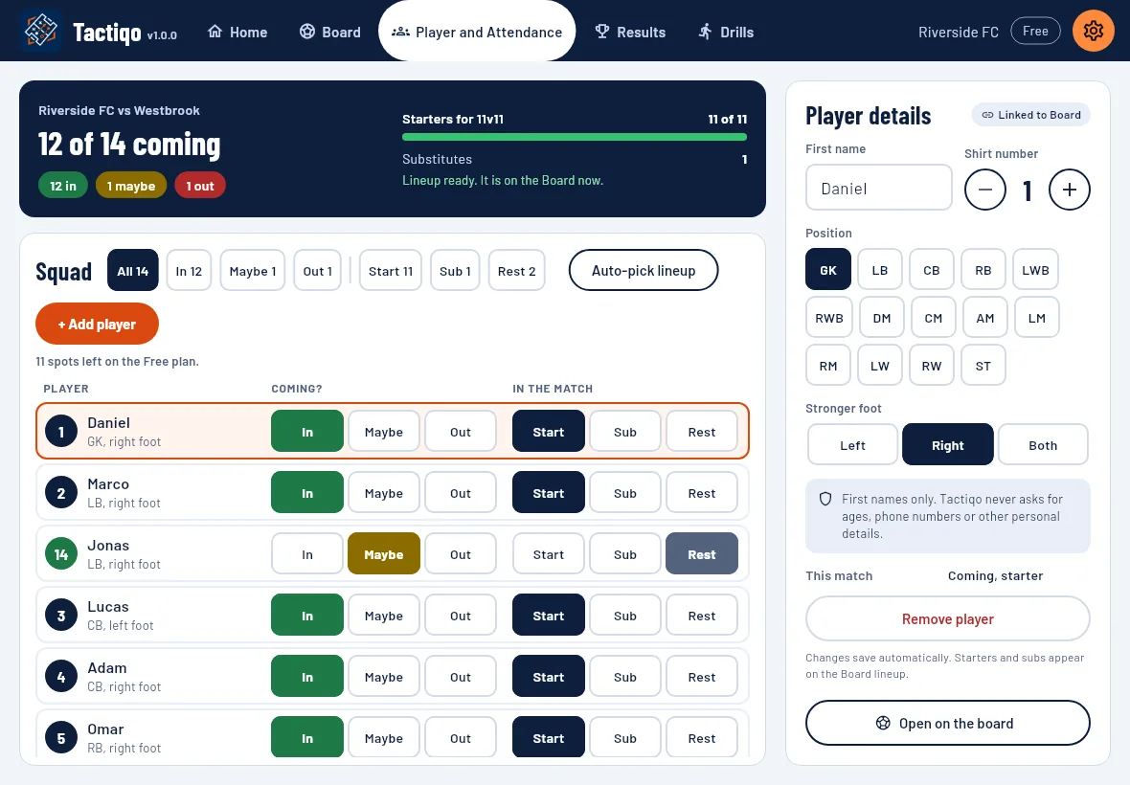Viewport: 1130px width, 785px height.
Task: Open the Board tab
Action: click(330, 32)
